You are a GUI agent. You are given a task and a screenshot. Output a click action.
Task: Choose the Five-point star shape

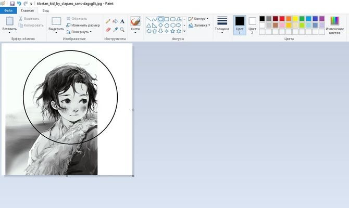(x=173, y=31)
